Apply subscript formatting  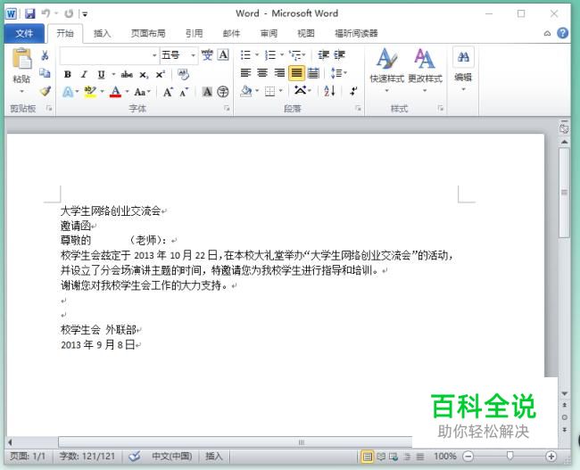144,75
